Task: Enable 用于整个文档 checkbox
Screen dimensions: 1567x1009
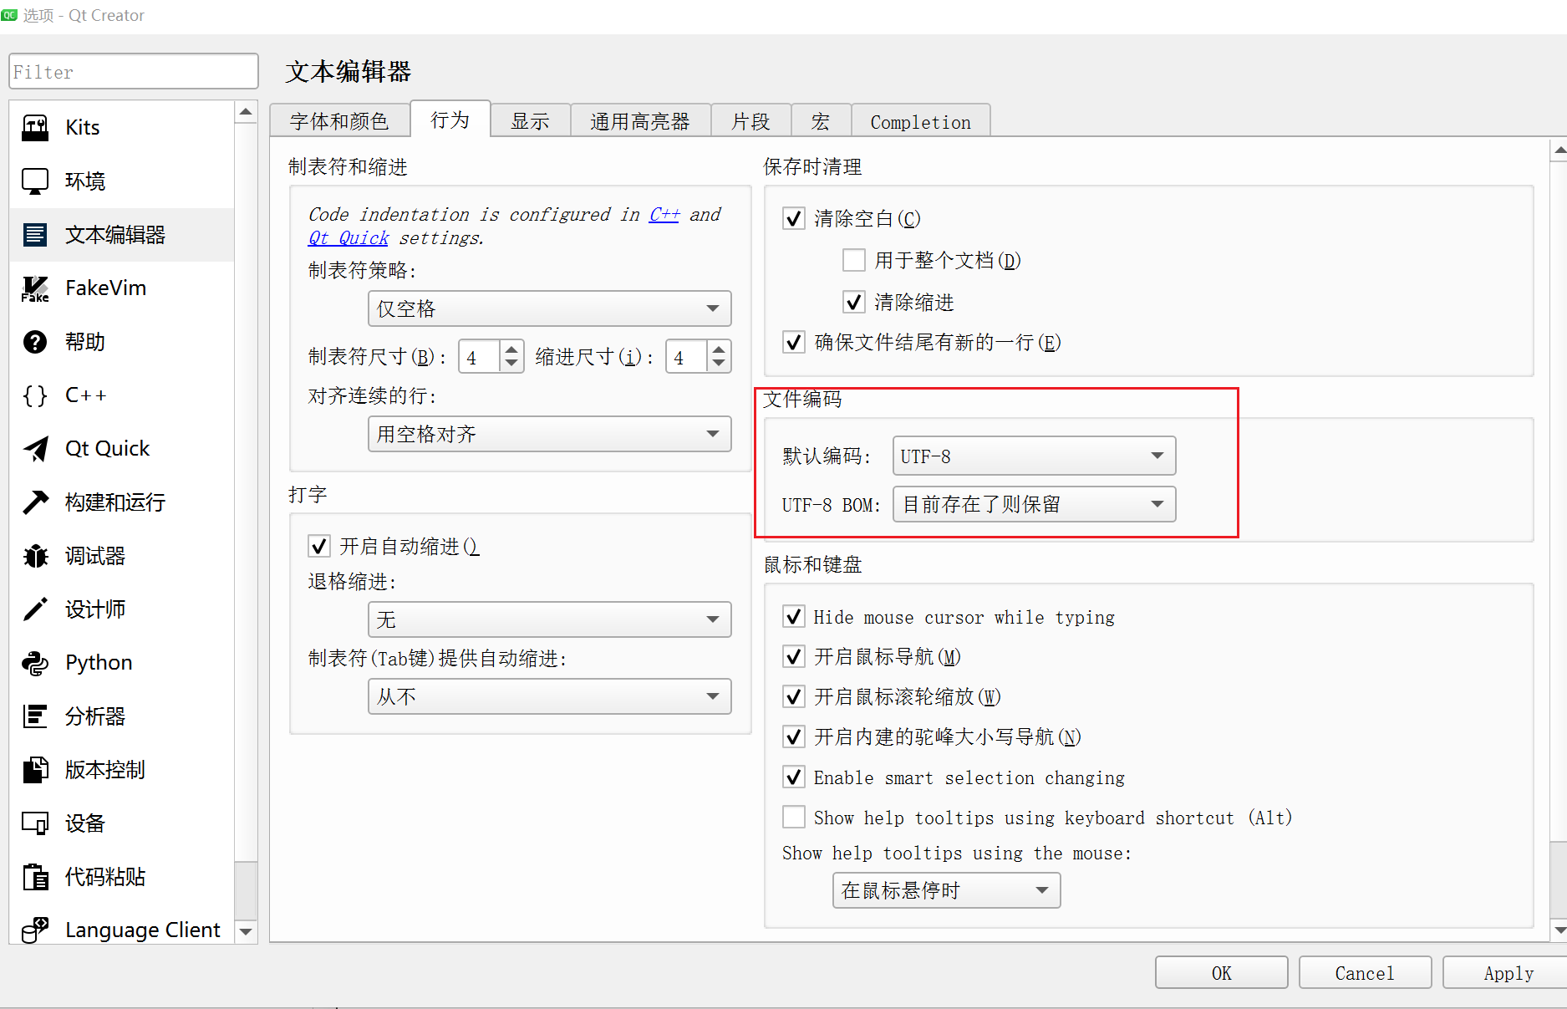Action: pyautogui.click(x=853, y=260)
